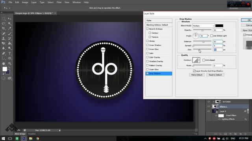252x141 pixels.
Task: Click the status bar info arrow
Action: [x=60, y=130]
